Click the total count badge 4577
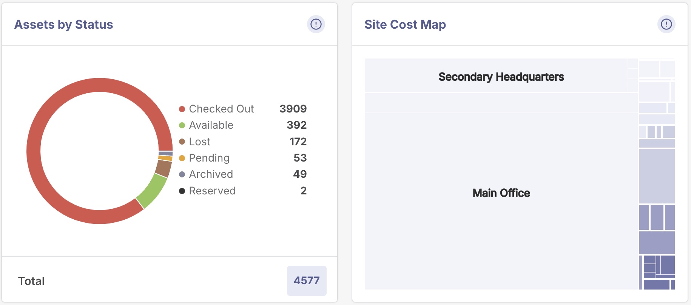691x305 pixels. click(307, 281)
